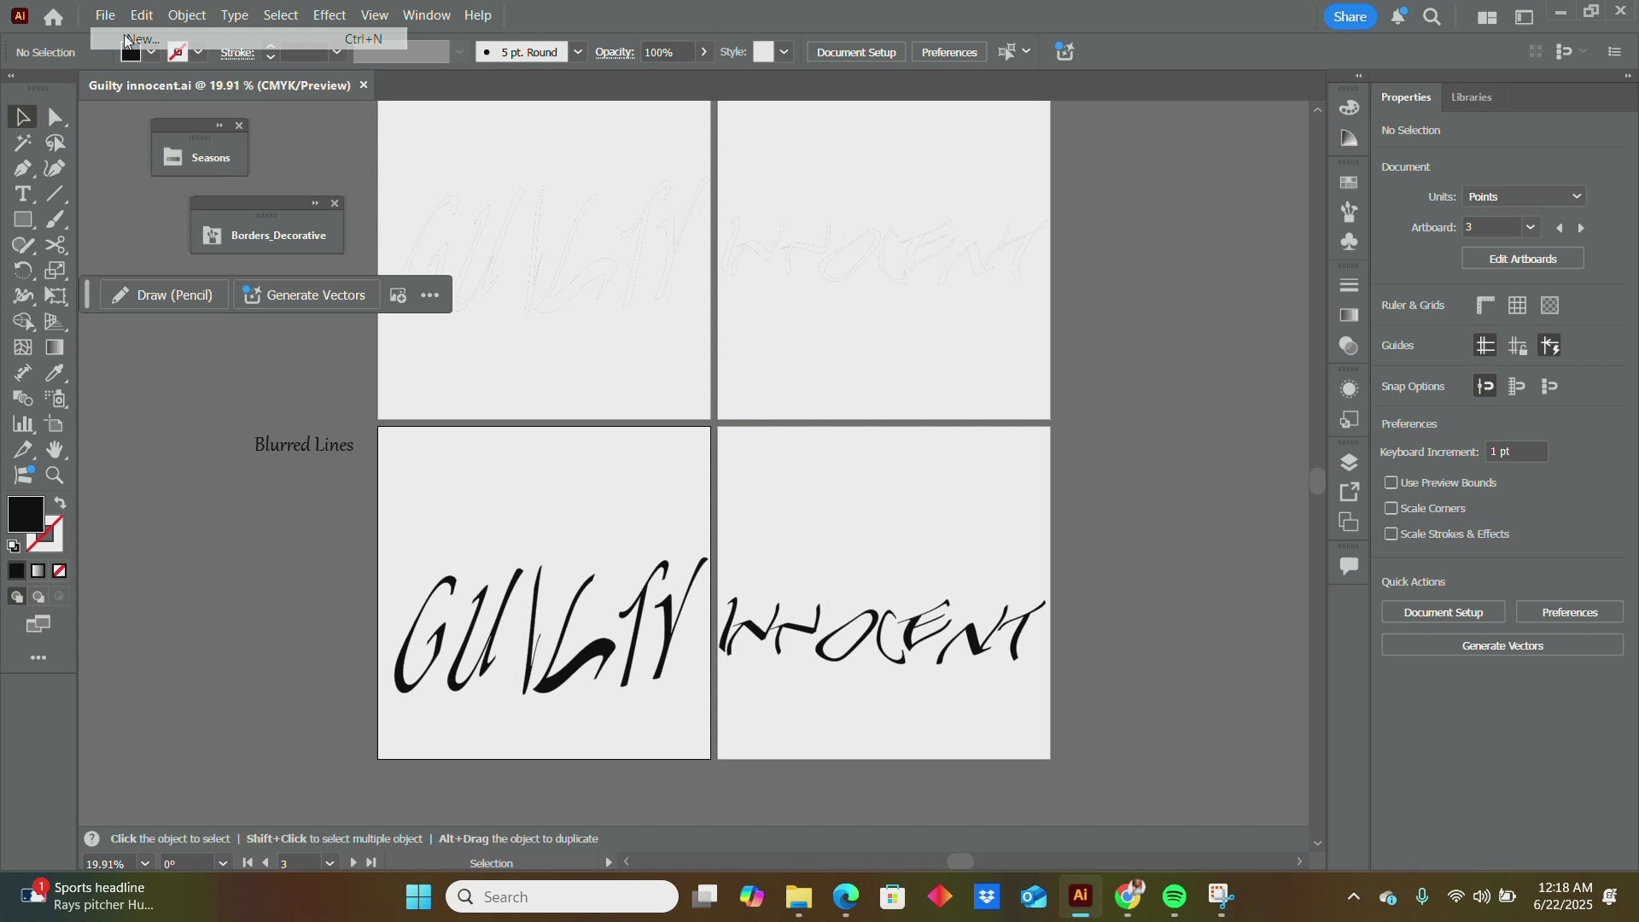Click Generate Vectors in the floating taskbar

pos(305,295)
